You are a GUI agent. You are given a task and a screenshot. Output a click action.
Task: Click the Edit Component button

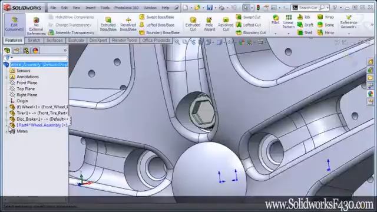click(x=14, y=25)
